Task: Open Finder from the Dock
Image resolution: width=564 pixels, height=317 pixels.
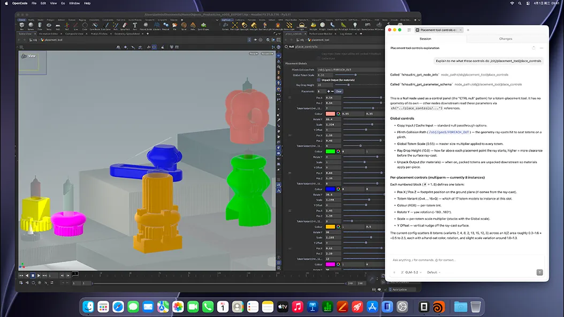Action: click(x=88, y=307)
